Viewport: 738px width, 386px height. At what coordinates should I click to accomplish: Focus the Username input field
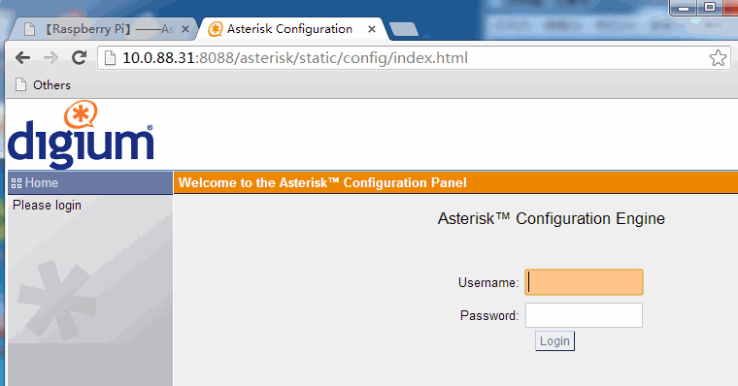pyautogui.click(x=585, y=282)
